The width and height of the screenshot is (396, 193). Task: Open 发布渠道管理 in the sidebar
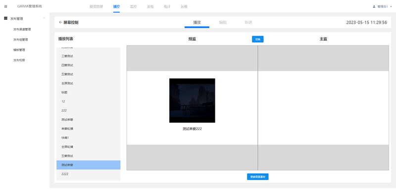coord(22,29)
